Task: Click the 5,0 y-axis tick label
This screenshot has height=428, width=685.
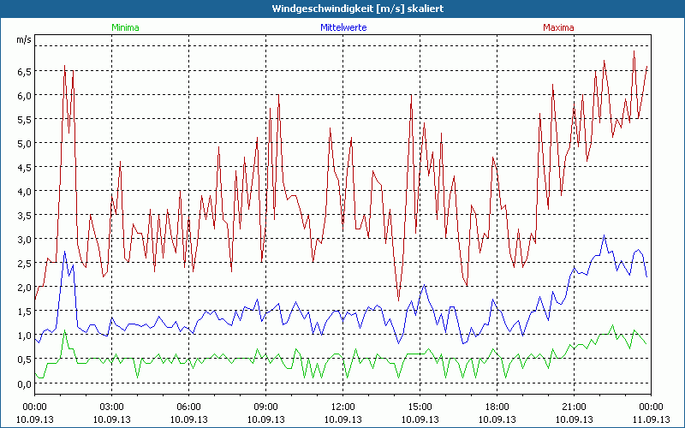Action: click(23, 143)
